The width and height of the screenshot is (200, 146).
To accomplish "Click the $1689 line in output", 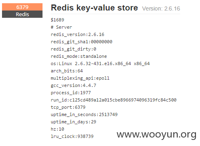I will (57, 20).
